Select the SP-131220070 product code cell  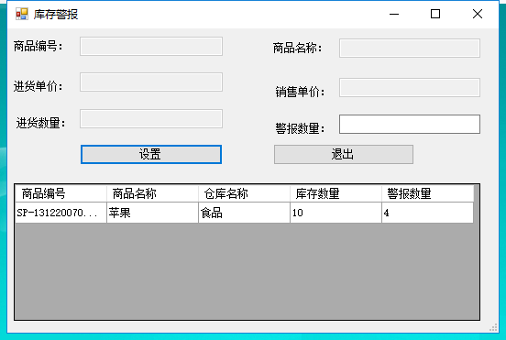pyautogui.click(x=61, y=213)
